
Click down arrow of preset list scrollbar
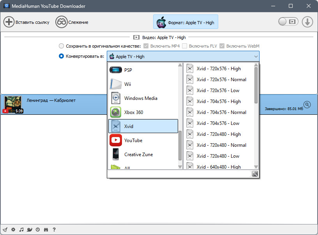point(256,167)
